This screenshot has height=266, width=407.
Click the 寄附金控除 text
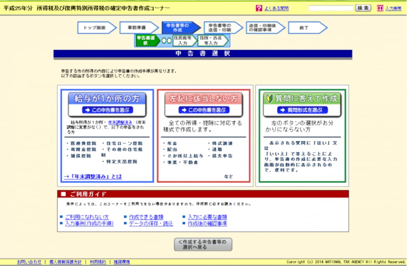point(83,149)
